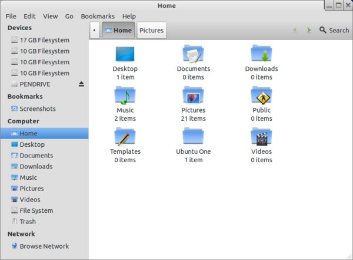Open the Bookmarks menu

(x=98, y=17)
